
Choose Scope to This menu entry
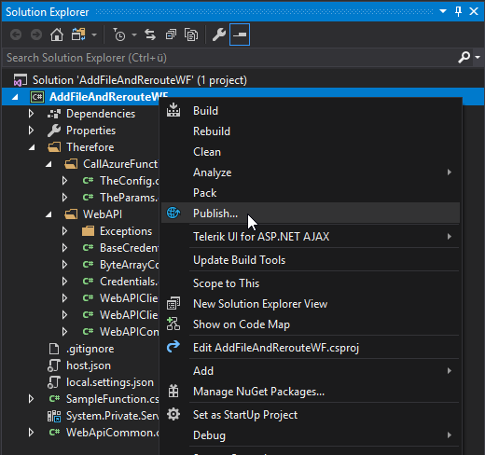click(311, 283)
